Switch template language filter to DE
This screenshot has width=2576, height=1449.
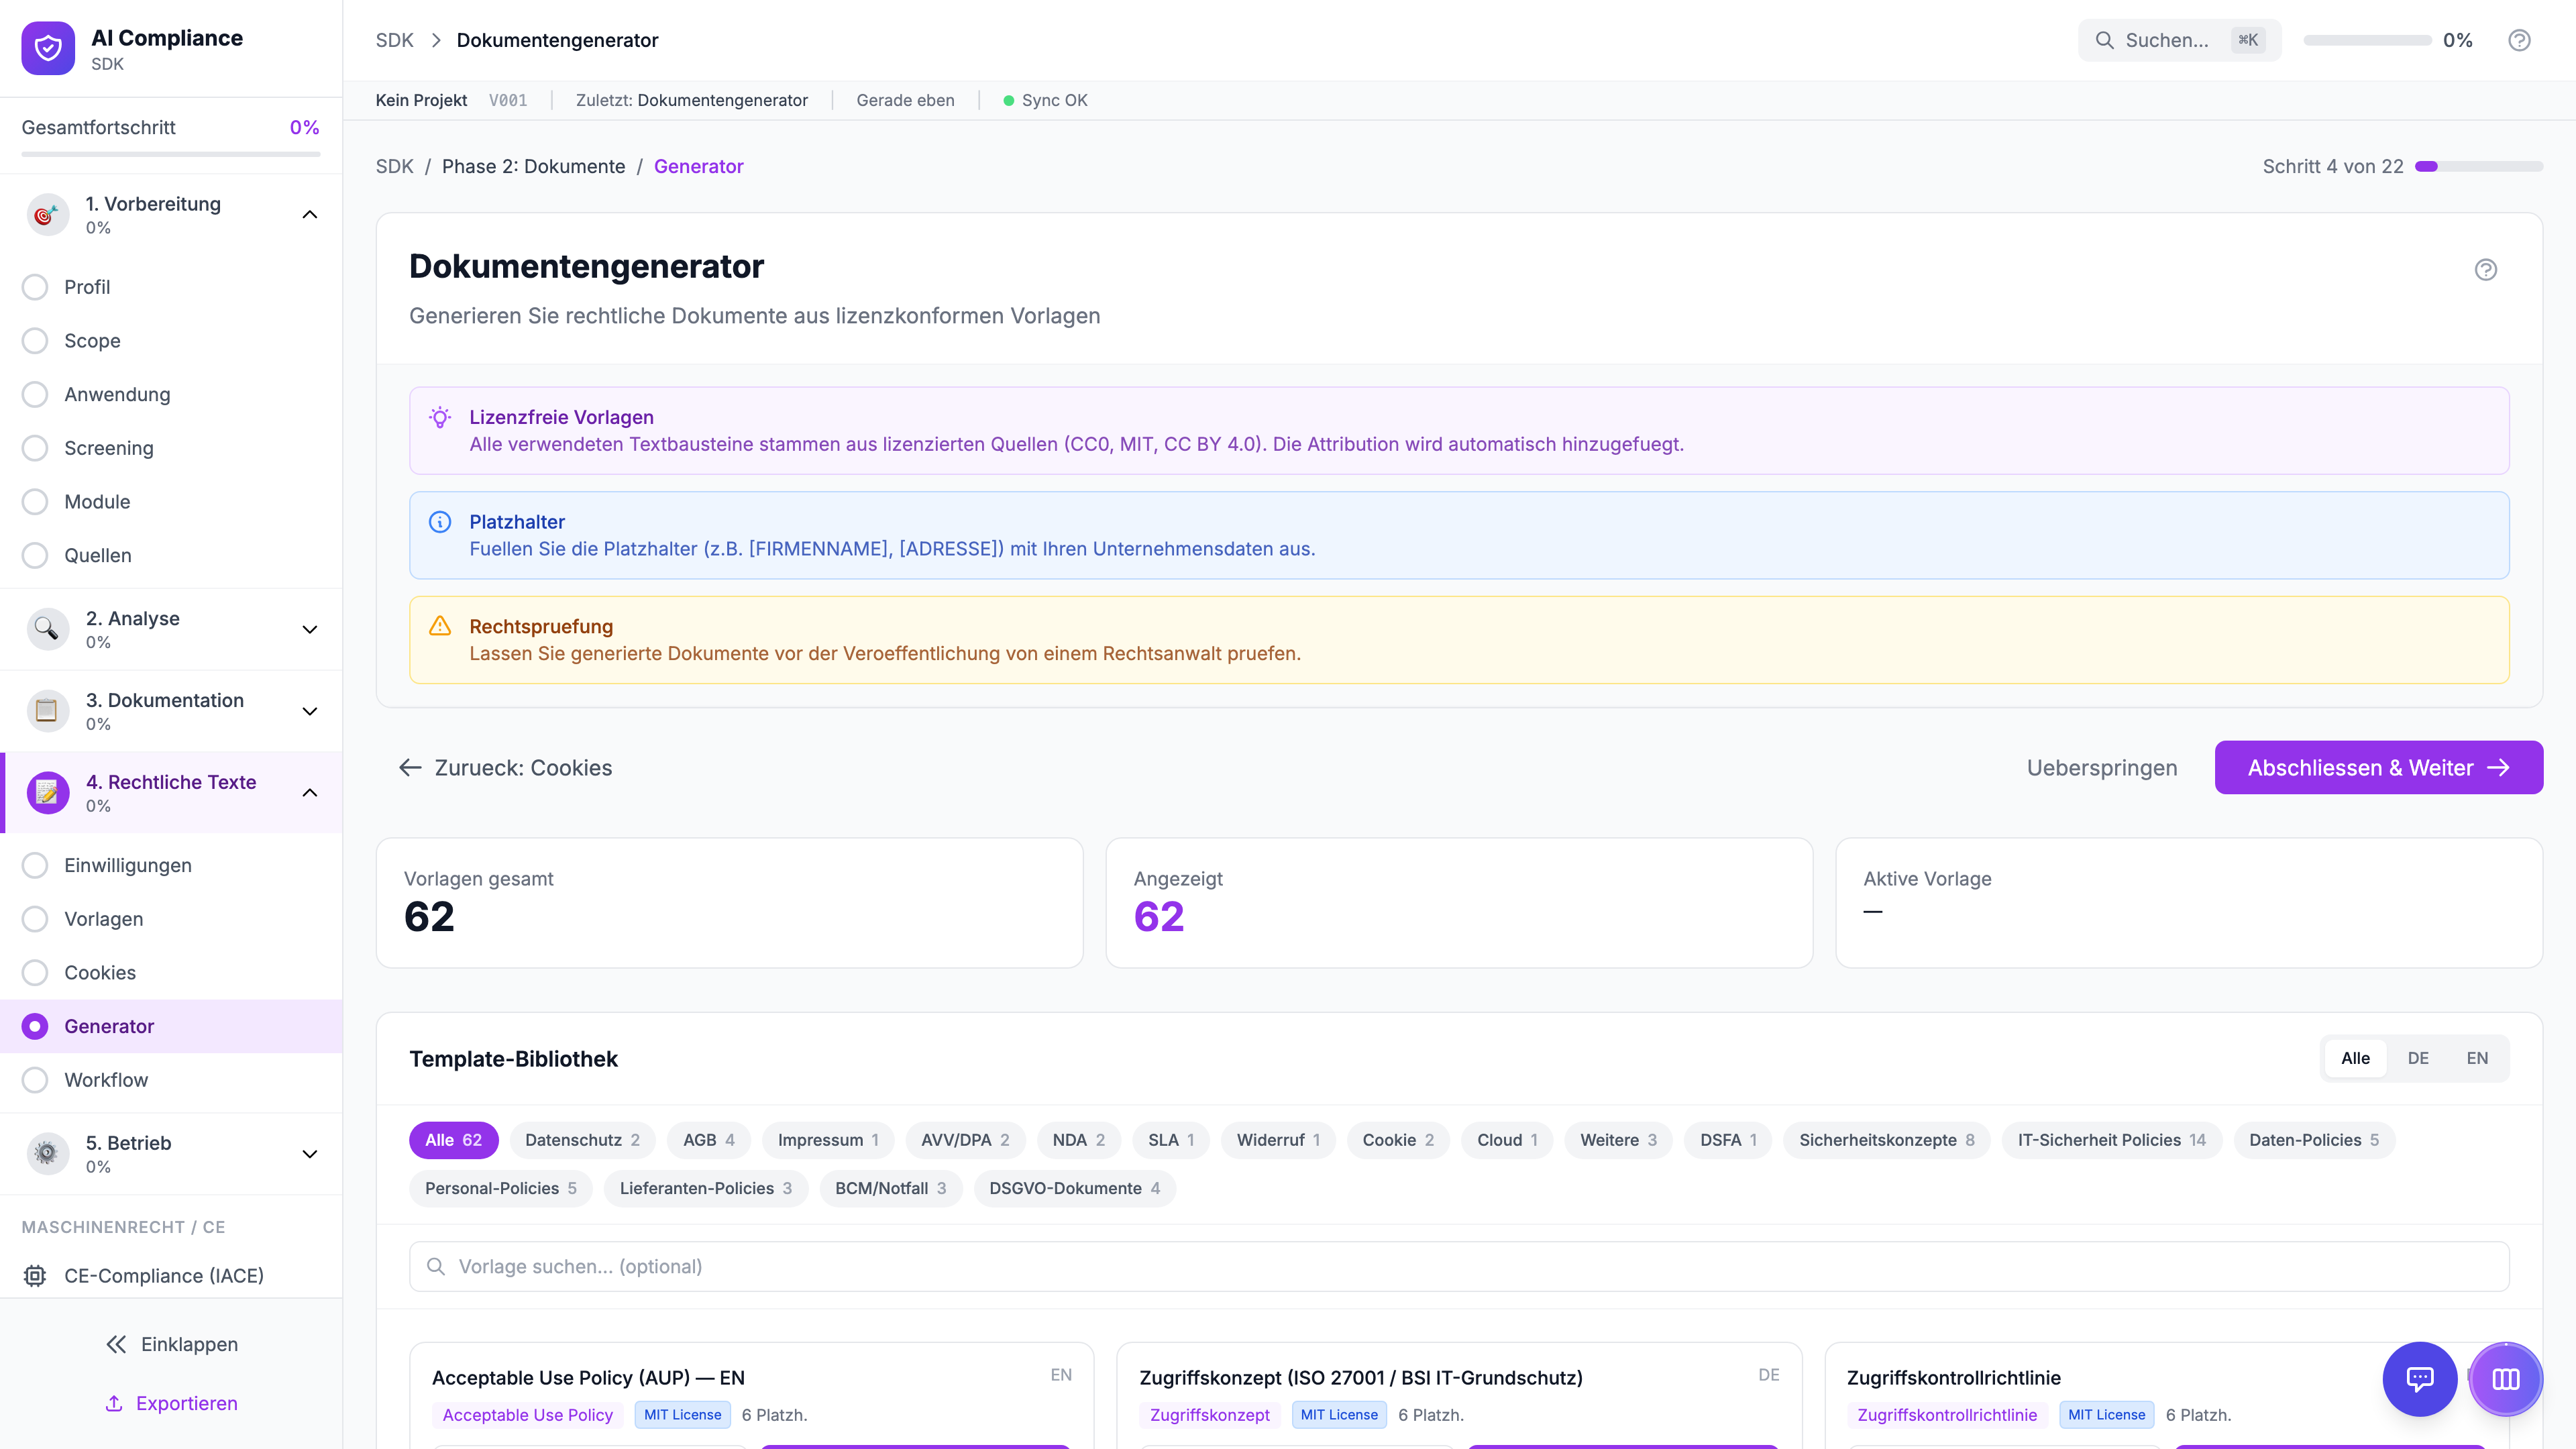click(2418, 1058)
